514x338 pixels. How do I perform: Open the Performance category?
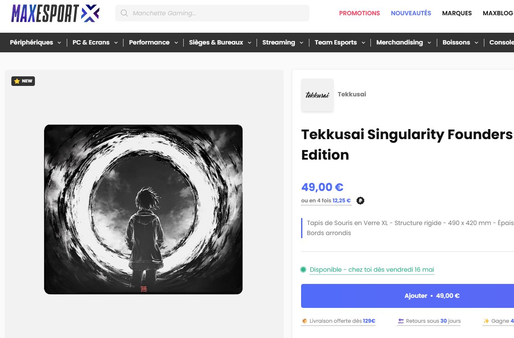point(149,42)
